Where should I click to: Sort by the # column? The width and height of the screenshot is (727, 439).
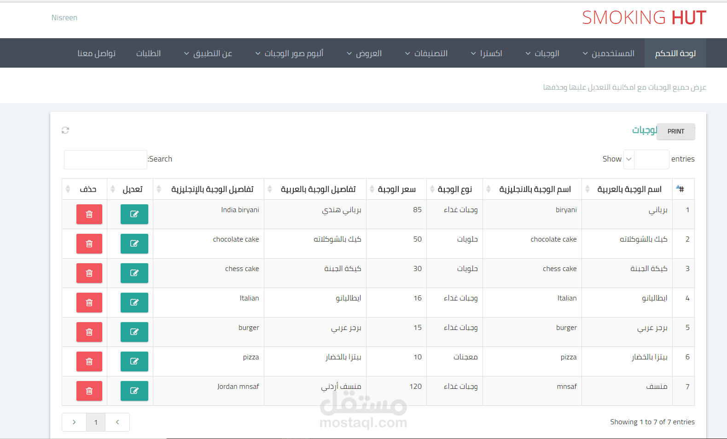(x=683, y=189)
